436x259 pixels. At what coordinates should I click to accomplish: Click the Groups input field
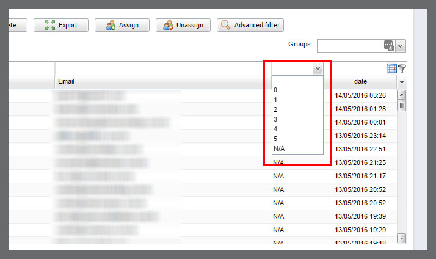[350, 46]
